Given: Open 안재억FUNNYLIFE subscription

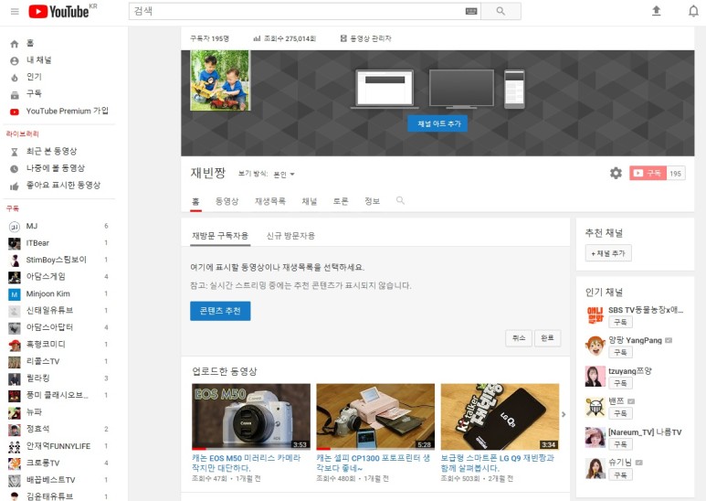Looking at the screenshot, I should tap(58, 446).
